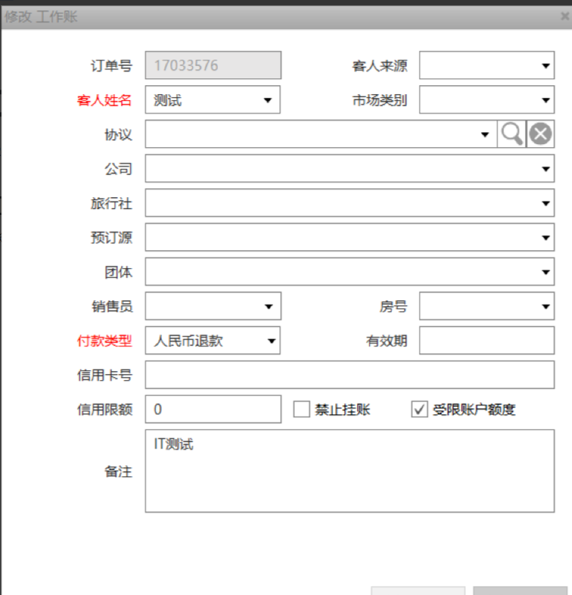
Task: Click the clear X icon beside 协议
Action: point(541,134)
